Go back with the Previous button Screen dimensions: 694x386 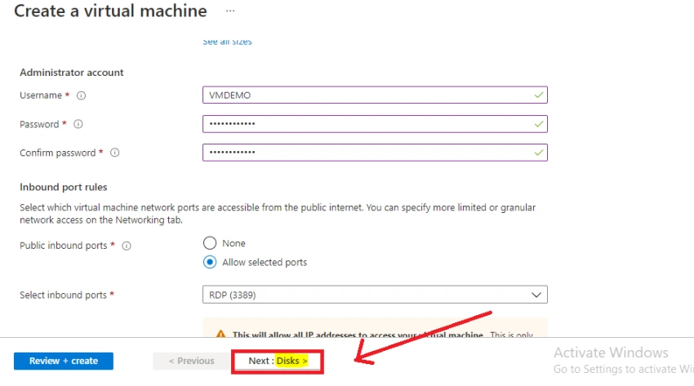pos(192,361)
